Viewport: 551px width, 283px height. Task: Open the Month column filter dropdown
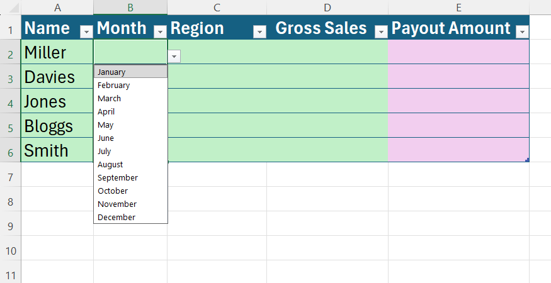pos(160,32)
